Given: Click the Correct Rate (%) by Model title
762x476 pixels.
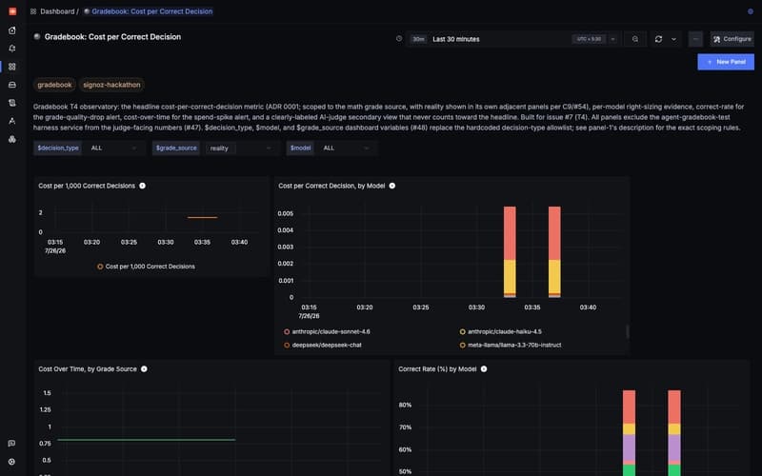Looking at the screenshot, I should [x=437, y=369].
